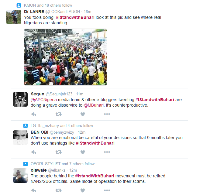Image resolution: width=210 pixels, height=195 pixels.
Task: Reply to BEN OBI's tweet
Action: coord(34,152)
